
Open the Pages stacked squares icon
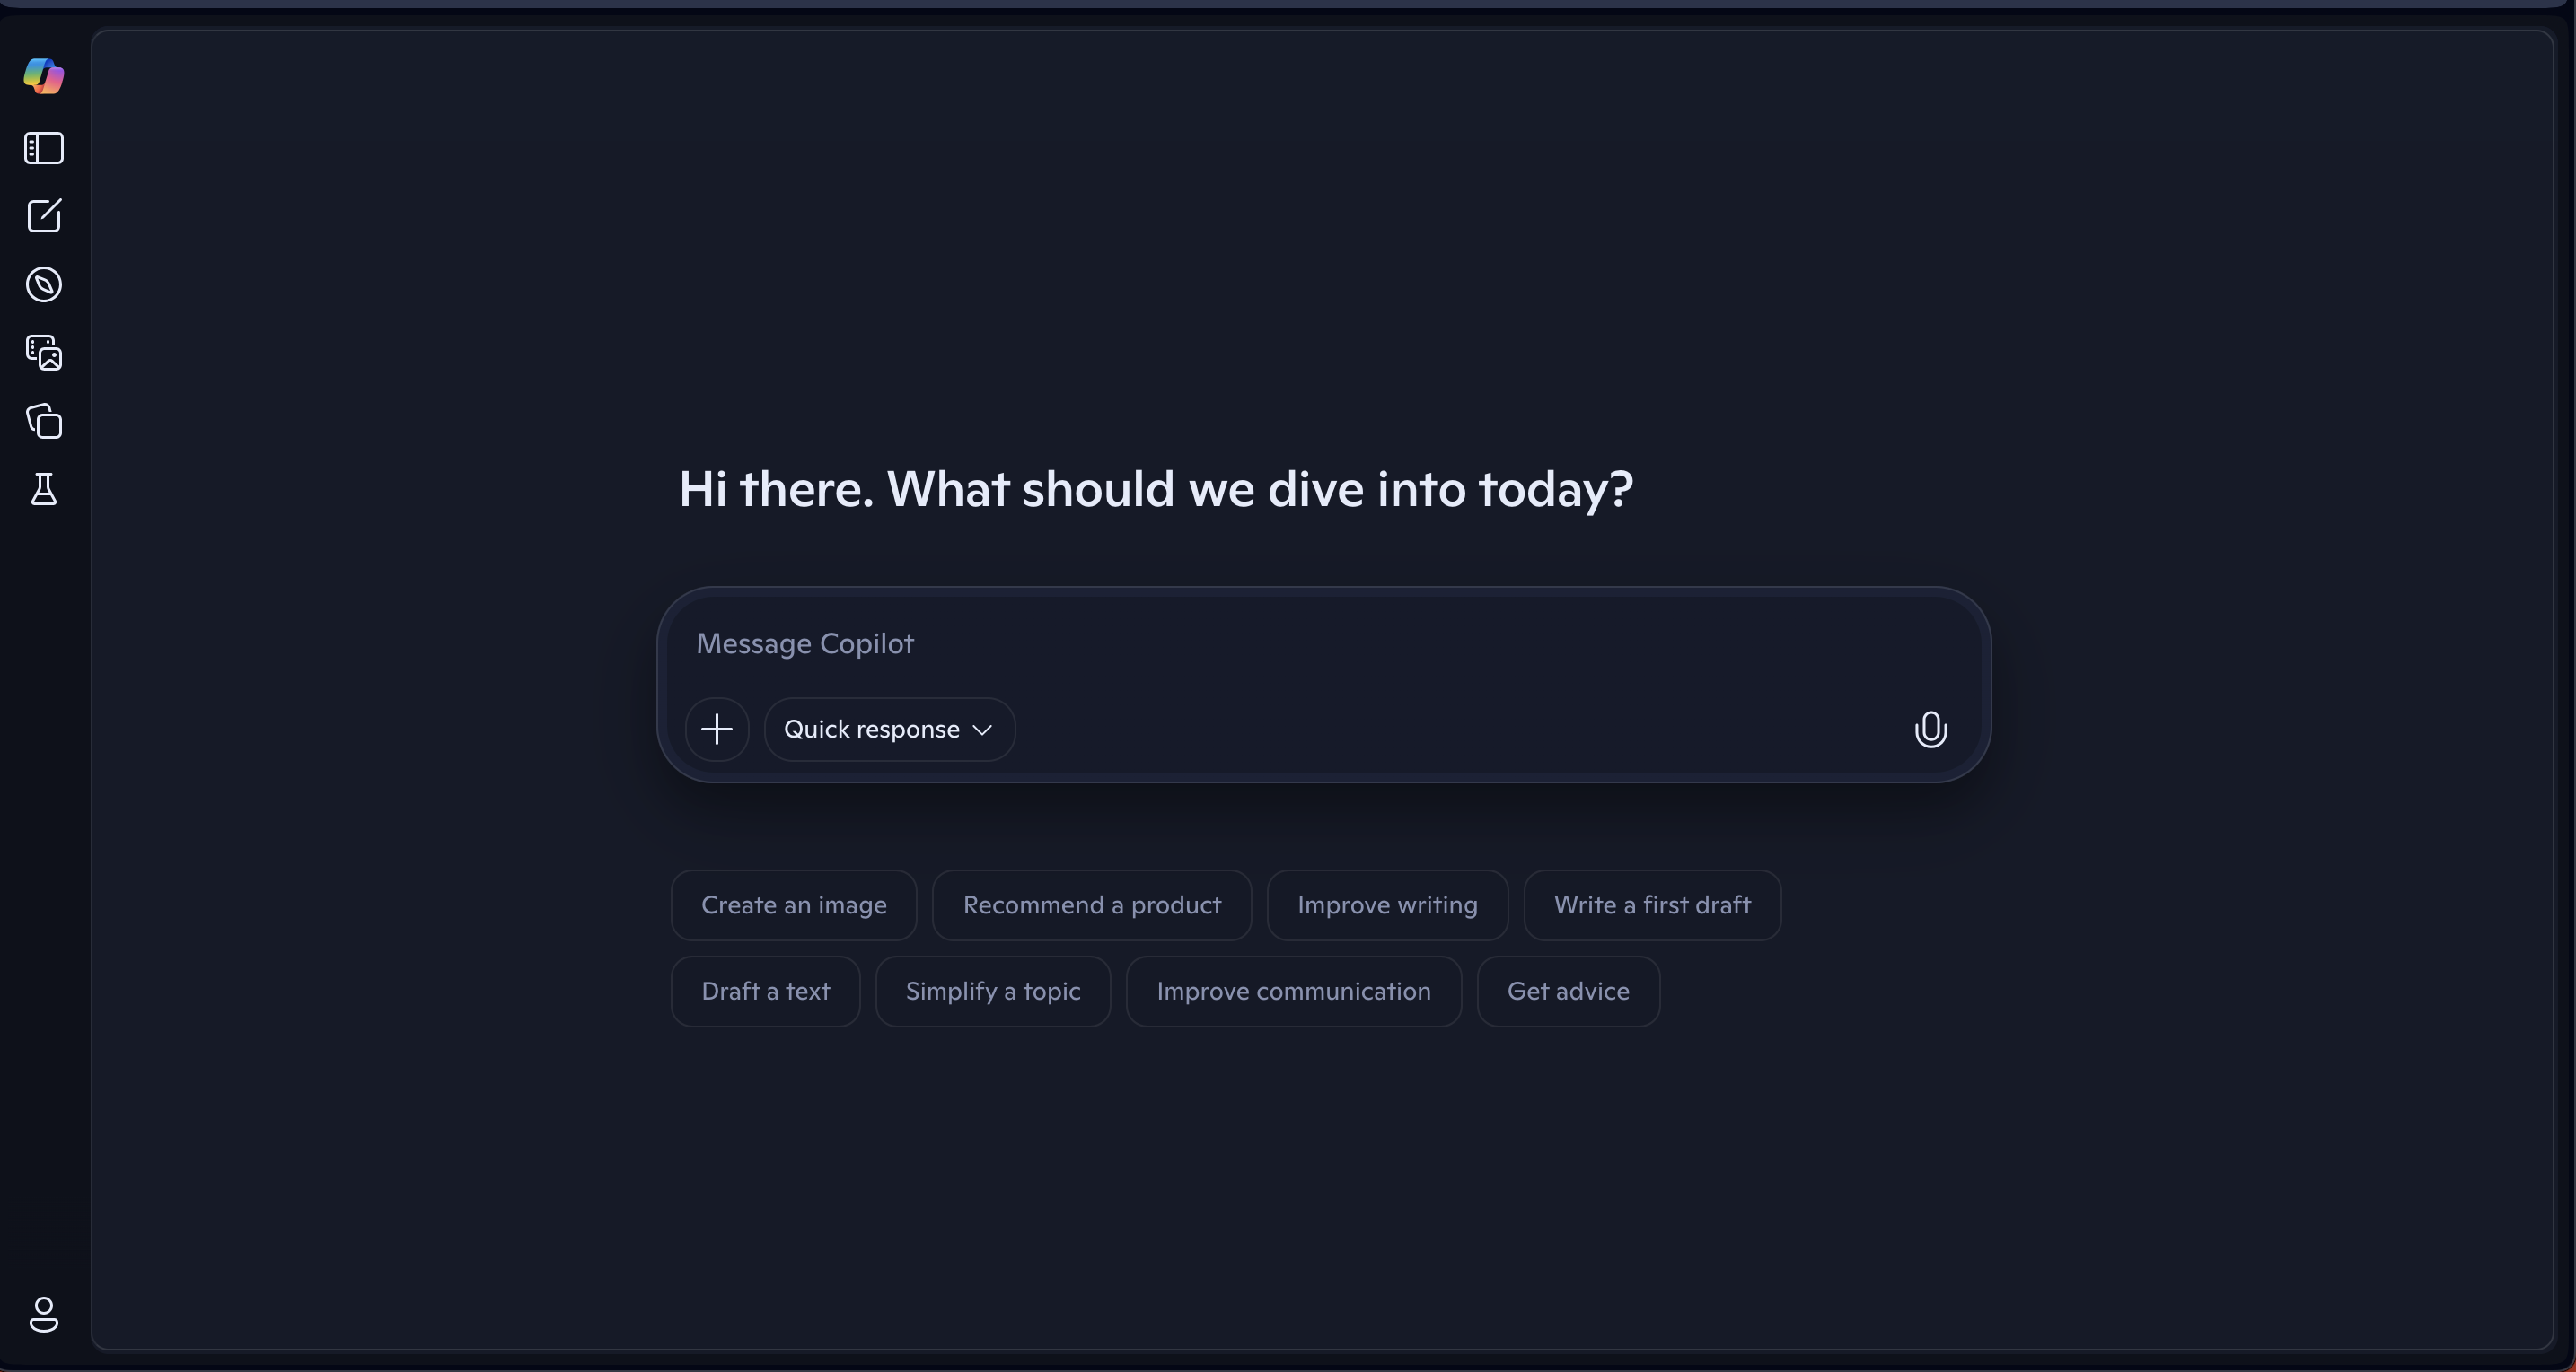click(44, 421)
